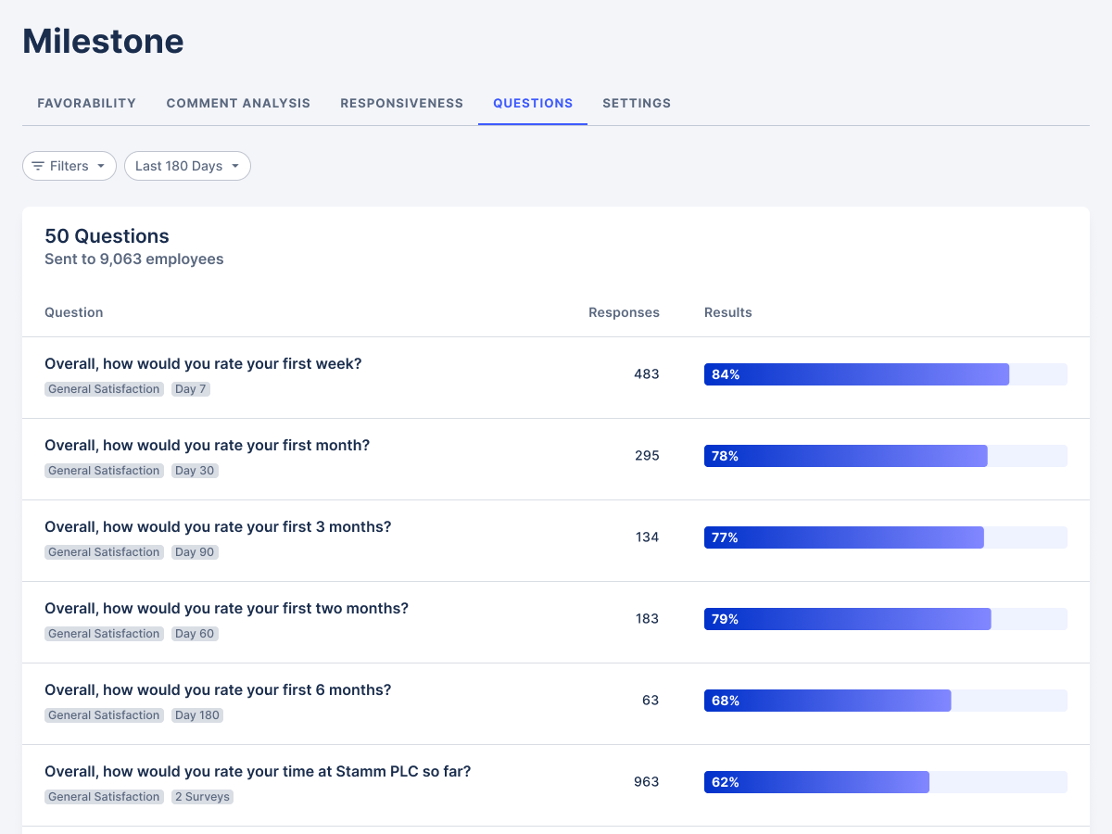Open the Comment Analysis tab
The image size is (1112, 834).
click(x=238, y=103)
